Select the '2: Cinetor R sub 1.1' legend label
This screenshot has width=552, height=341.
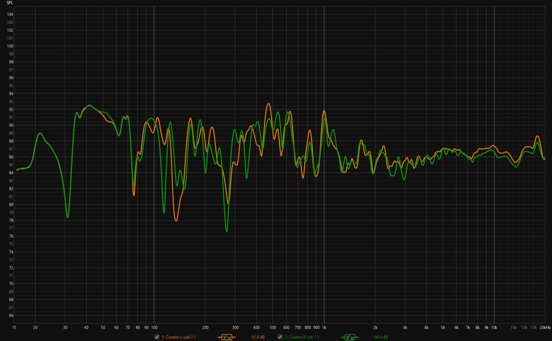pyautogui.click(x=302, y=337)
